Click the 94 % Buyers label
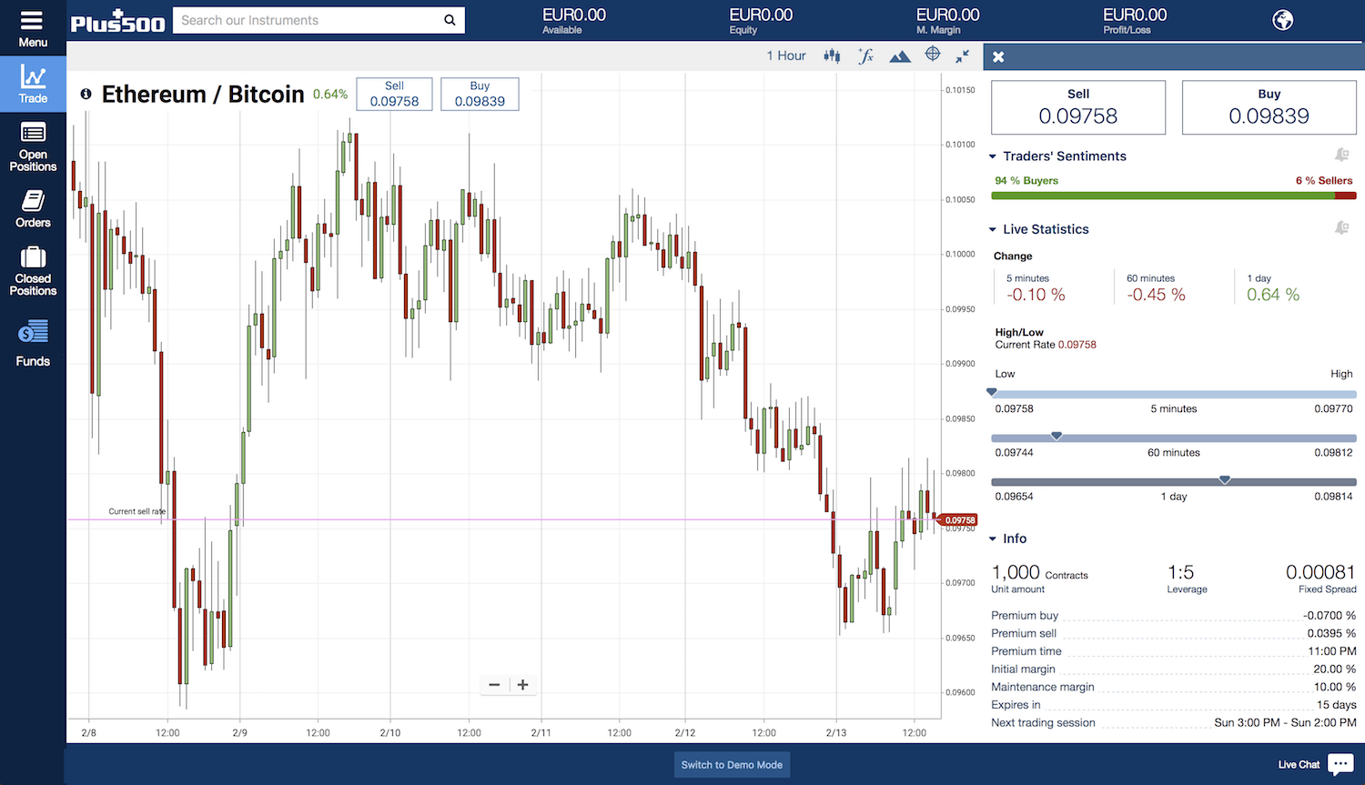 (1026, 180)
